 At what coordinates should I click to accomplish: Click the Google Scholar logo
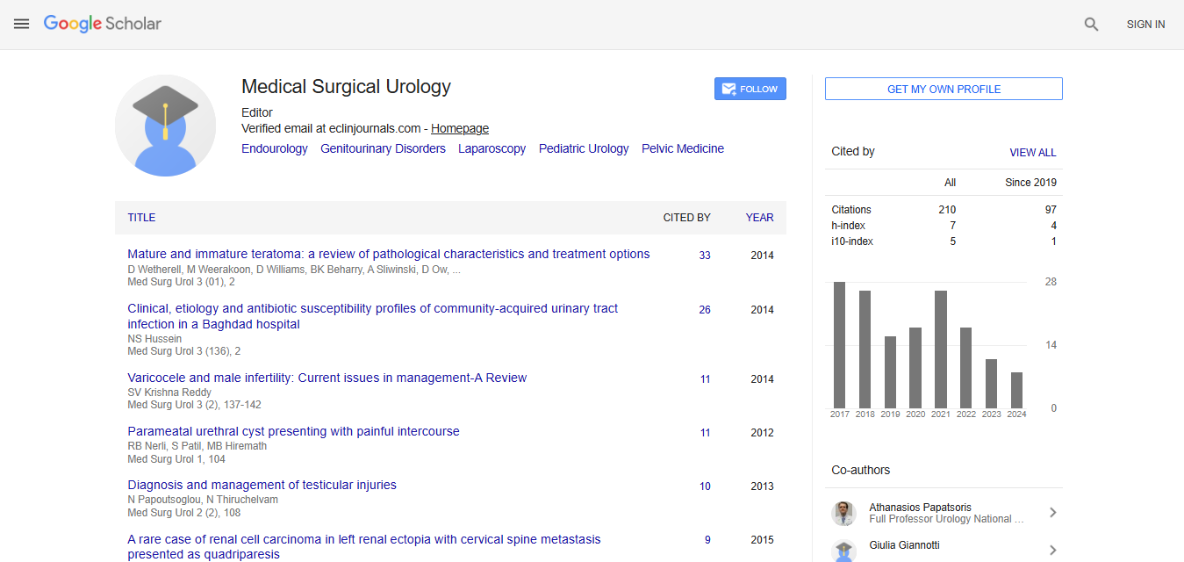pos(103,24)
